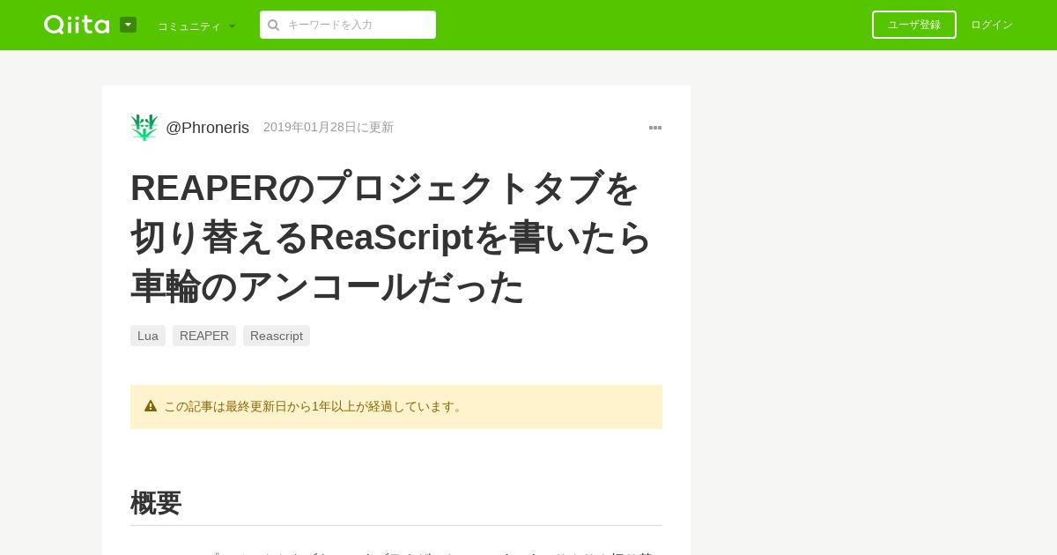Click the outdated-article warning triangle icon
The width and height of the screenshot is (1057, 555).
pos(151,406)
